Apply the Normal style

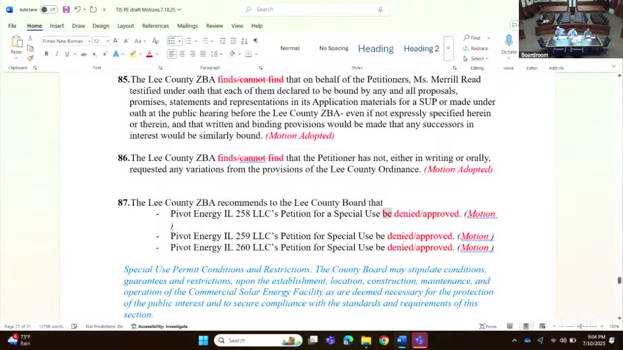pyautogui.click(x=290, y=48)
